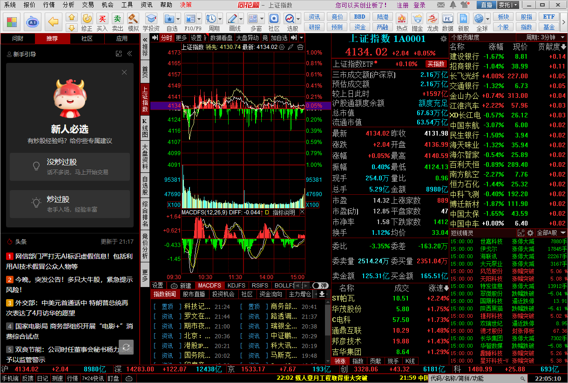Click the stock code search input field
The width and height of the screenshot is (568, 383).
(x=480, y=378)
